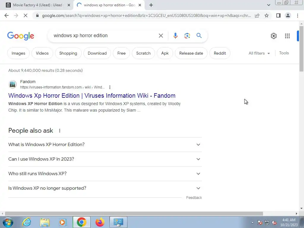The image size is (304, 228).
Task: Click the vertical scrollbar thumb
Action: click(301, 49)
